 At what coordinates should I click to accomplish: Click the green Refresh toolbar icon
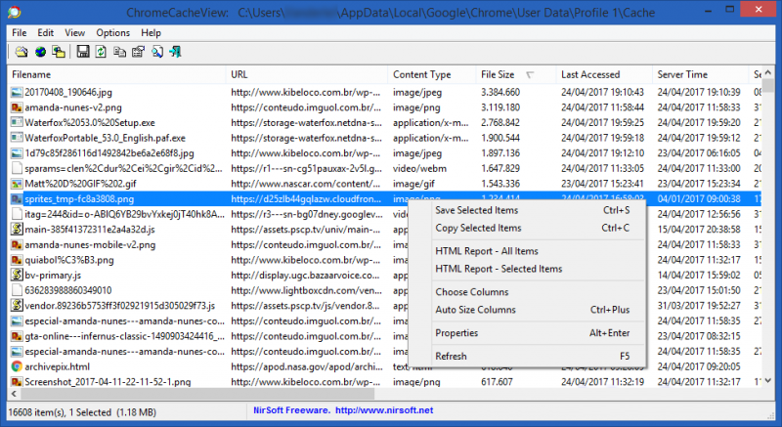coord(100,51)
